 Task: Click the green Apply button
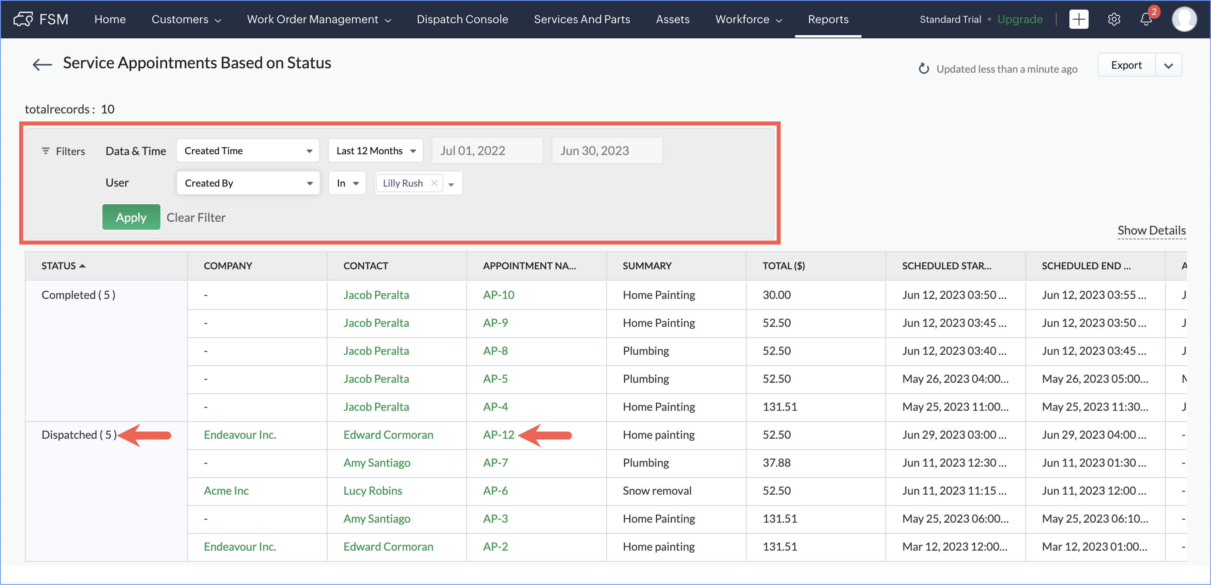(x=131, y=217)
